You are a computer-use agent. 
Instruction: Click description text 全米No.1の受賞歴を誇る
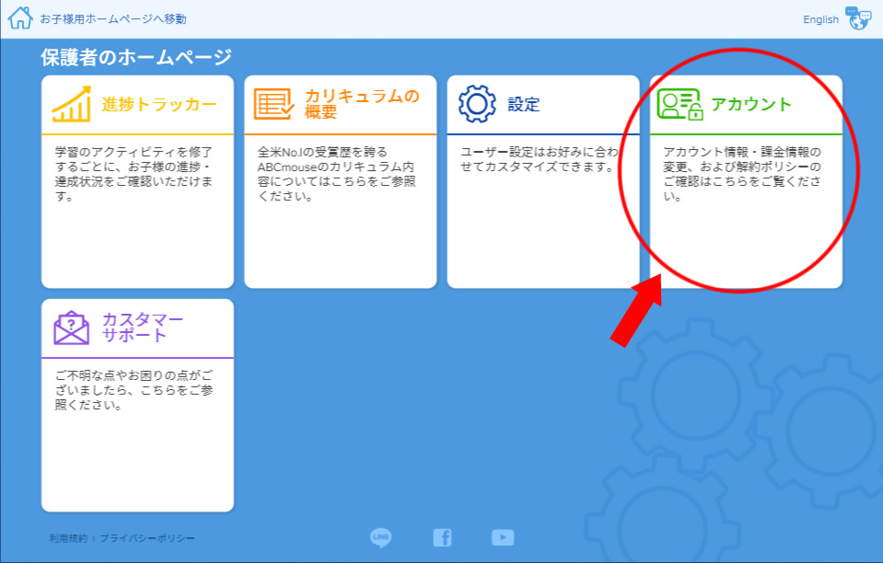322,152
